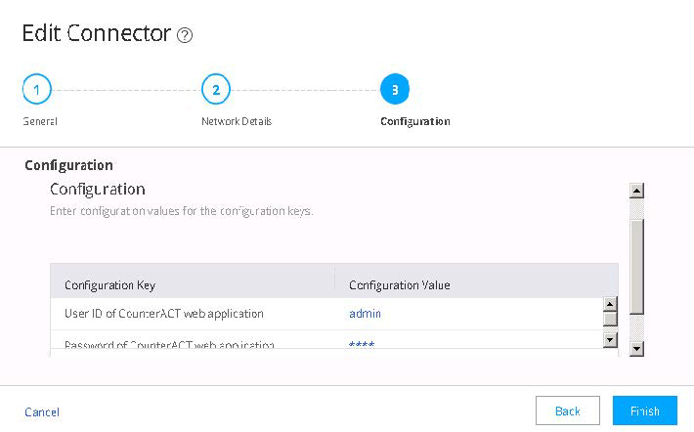694x432 pixels.
Task: Click the Configuration Value column header
Action: [x=399, y=285]
